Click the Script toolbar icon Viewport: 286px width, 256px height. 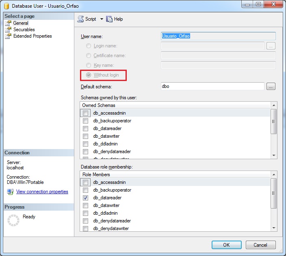pyautogui.click(x=80, y=19)
